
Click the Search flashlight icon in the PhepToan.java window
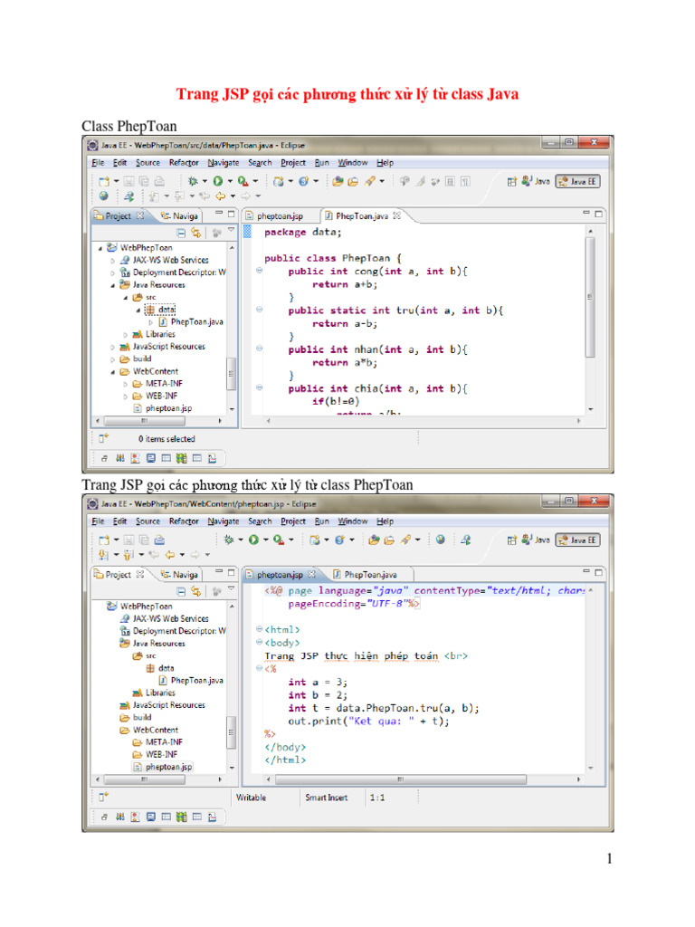point(370,181)
